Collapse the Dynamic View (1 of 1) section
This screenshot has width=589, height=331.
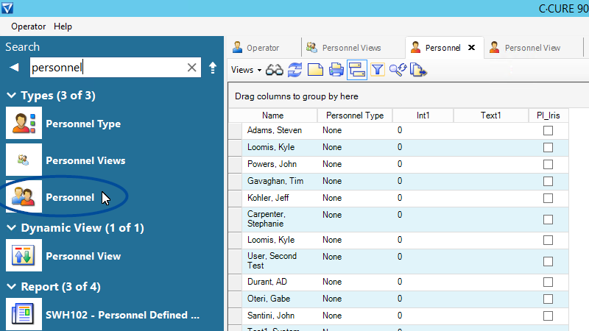[x=12, y=228]
